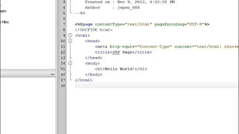Click the opening head tag
239x134 pixels.
92,41
